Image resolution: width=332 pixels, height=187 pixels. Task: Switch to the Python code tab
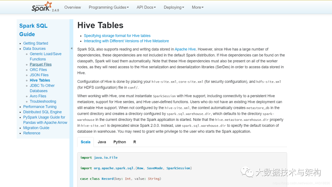pos(120,142)
